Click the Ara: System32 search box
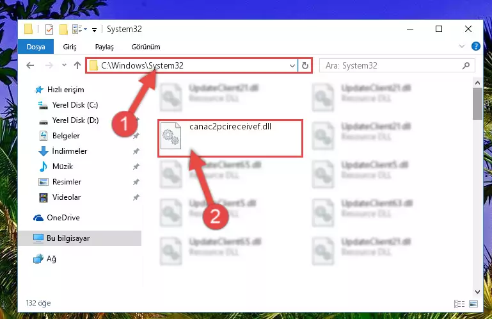Screen dimensions: 492x319 pyautogui.click(x=397, y=66)
